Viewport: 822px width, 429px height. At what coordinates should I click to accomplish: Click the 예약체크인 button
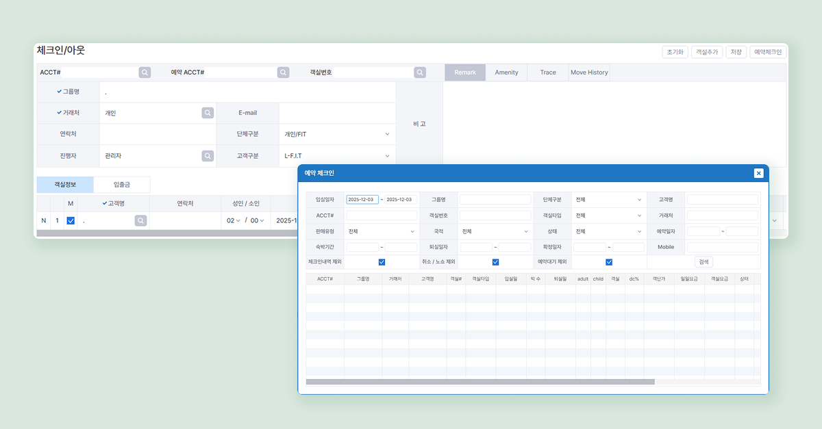[x=769, y=52]
